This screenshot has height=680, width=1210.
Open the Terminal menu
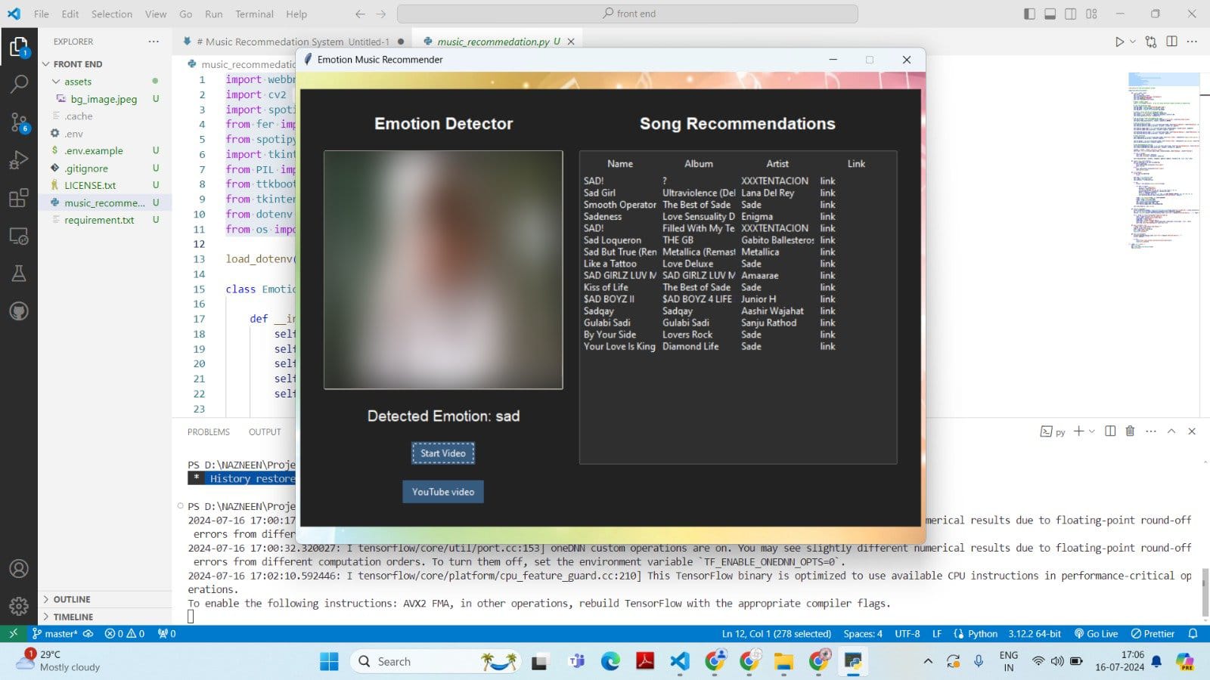(254, 14)
